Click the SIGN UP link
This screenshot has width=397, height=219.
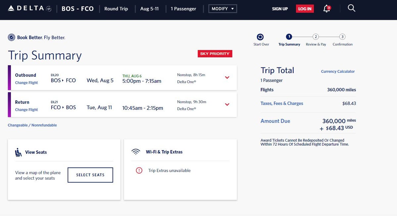280,9
